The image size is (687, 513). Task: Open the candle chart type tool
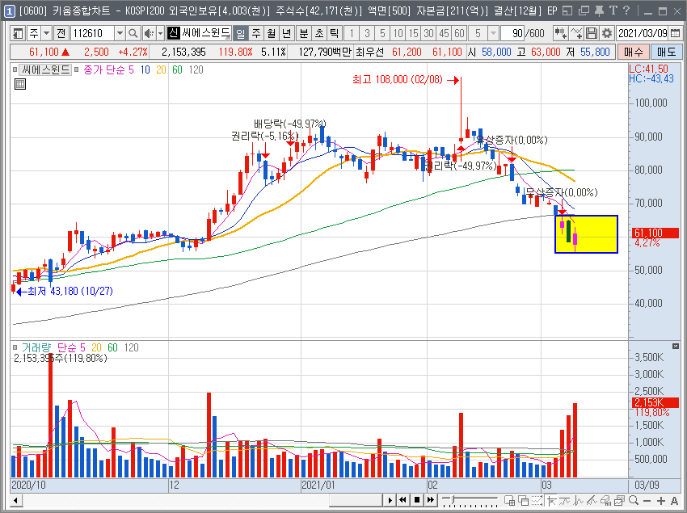point(560,33)
